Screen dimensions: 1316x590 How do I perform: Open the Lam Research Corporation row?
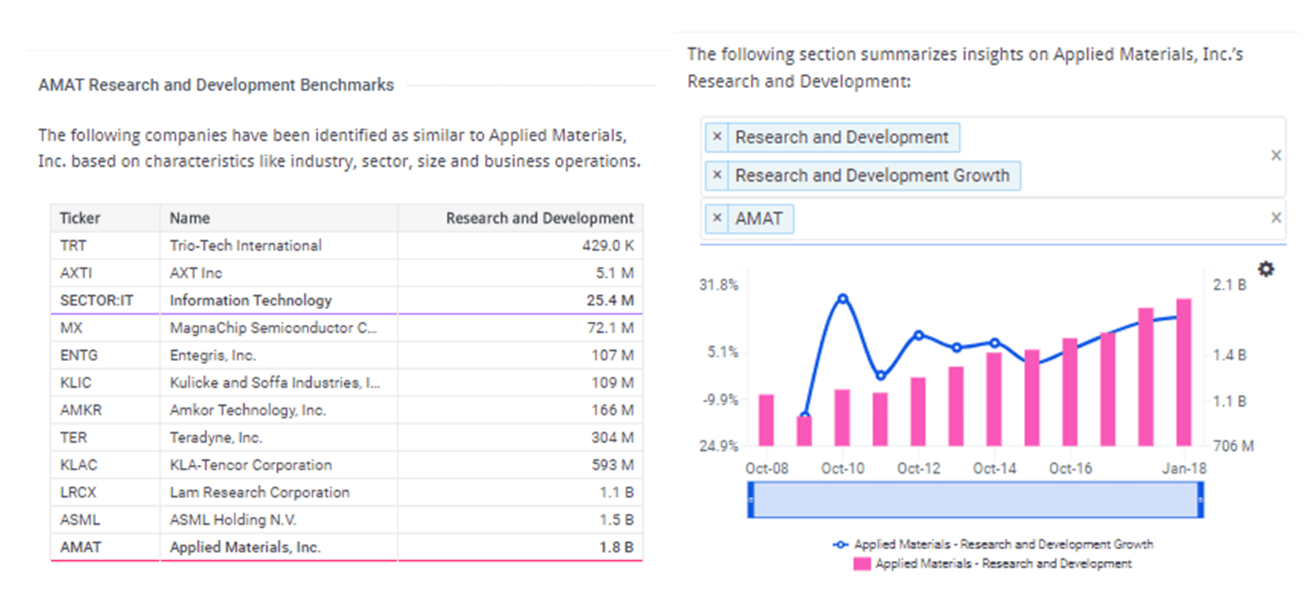(x=259, y=492)
